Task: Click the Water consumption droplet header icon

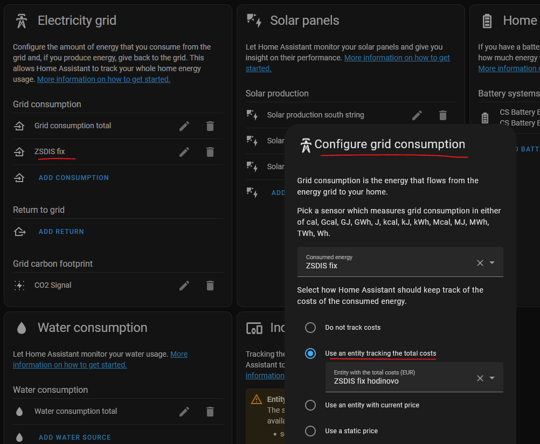Action: pos(22,328)
